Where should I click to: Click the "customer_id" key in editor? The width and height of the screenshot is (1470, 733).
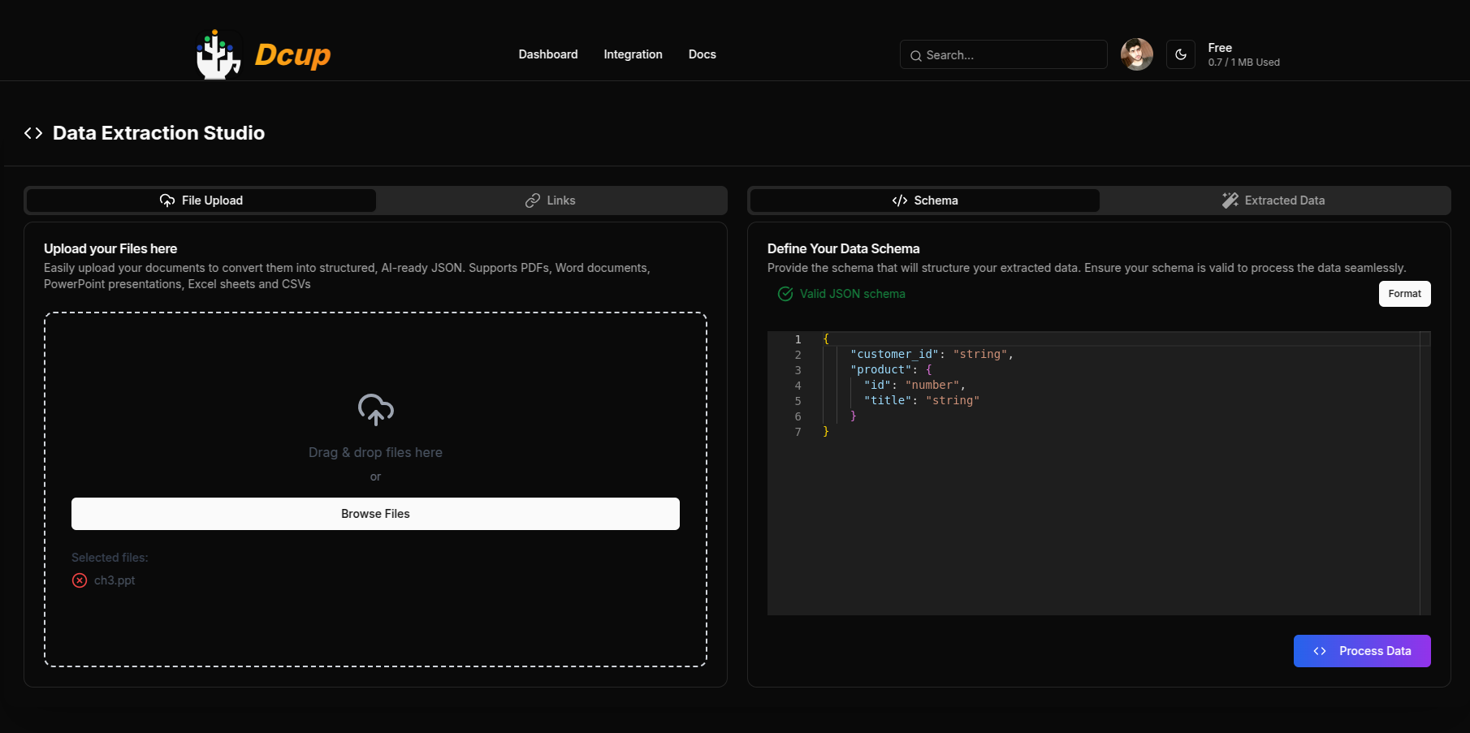point(894,354)
